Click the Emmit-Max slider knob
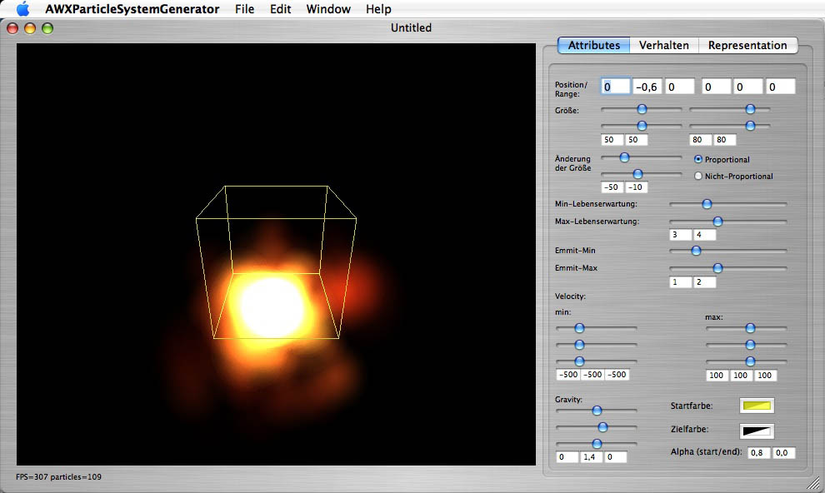The image size is (825, 493). click(717, 268)
